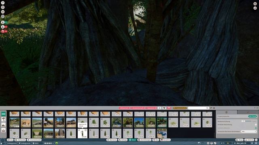The height and width of the screenshot is (145, 259).
Task: Click the heart favorites filter icon
Action: point(164,108)
